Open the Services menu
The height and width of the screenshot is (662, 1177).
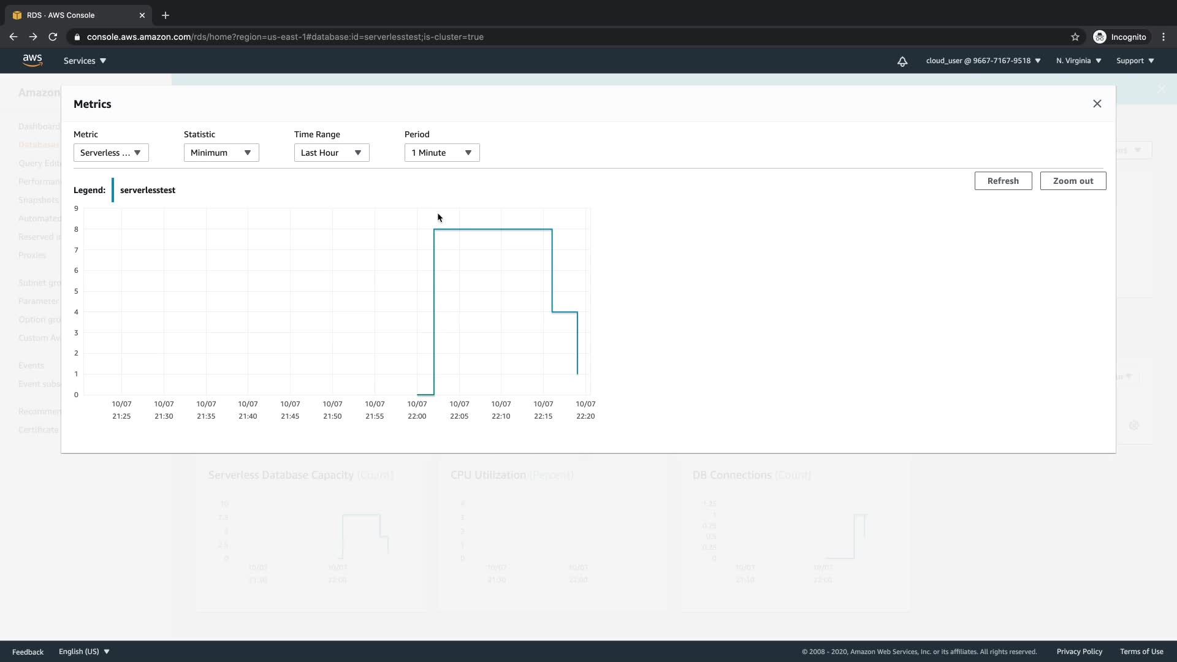point(85,61)
